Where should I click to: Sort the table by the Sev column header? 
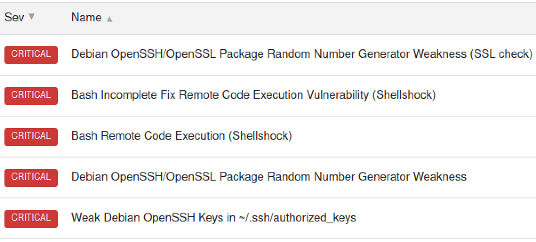tap(14, 18)
